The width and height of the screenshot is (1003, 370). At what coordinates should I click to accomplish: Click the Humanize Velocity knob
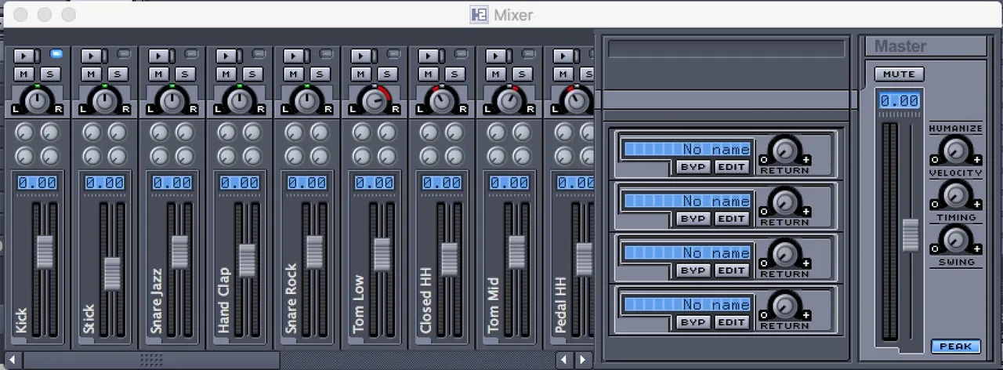pyautogui.click(x=954, y=150)
